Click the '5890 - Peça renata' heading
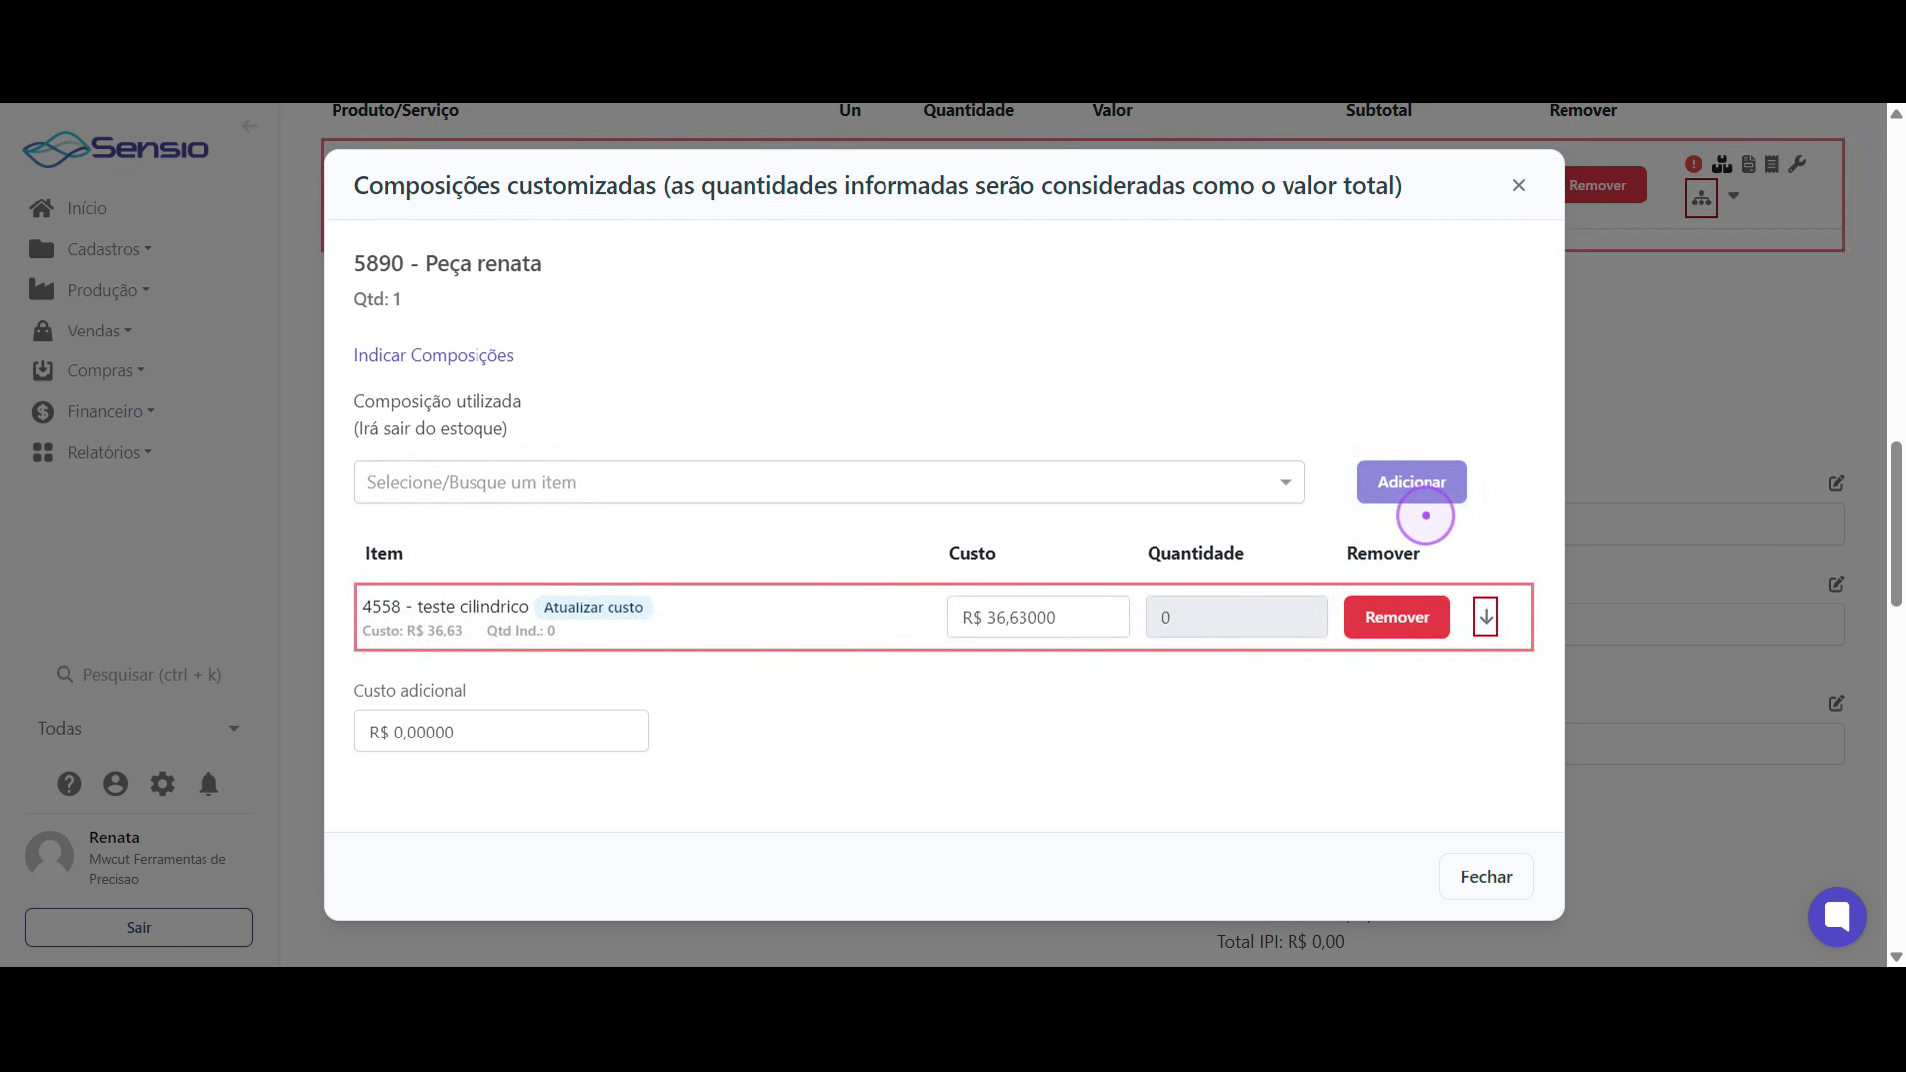1906x1072 pixels. tap(448, 264)
